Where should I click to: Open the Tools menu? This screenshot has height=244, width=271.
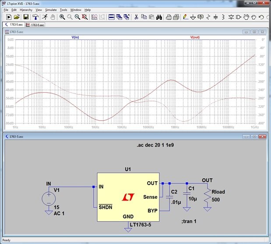[63, 9]
